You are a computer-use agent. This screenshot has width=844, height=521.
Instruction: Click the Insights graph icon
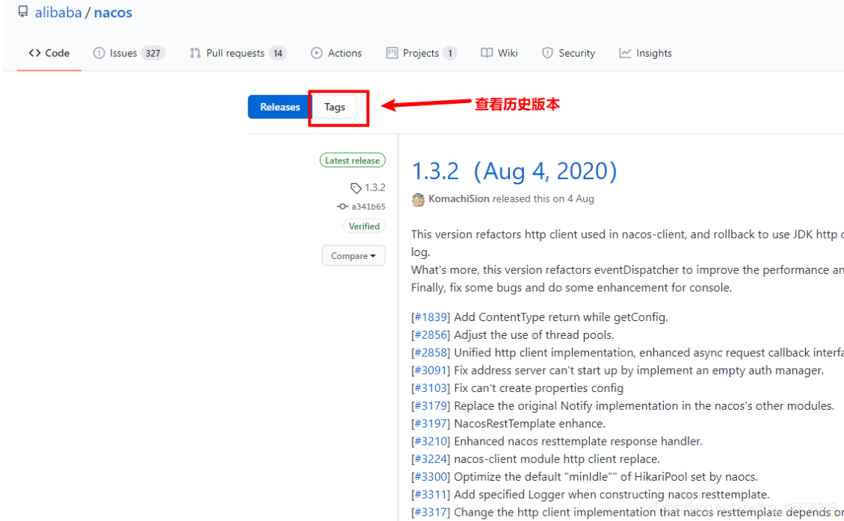pyautogui.click(x=625, y=53)
